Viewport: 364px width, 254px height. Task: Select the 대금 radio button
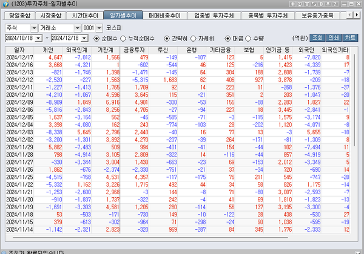tap(227, 39)
